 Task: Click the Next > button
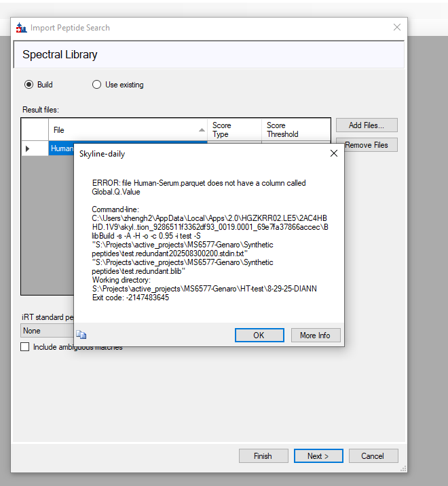click(x=318, y=456)
